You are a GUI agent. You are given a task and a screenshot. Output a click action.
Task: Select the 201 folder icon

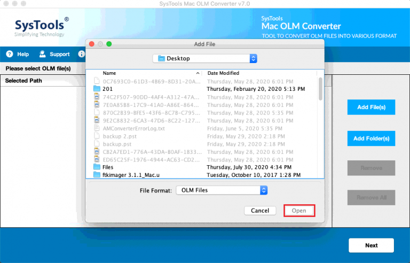pyautogui.click(x=97, y=89)
